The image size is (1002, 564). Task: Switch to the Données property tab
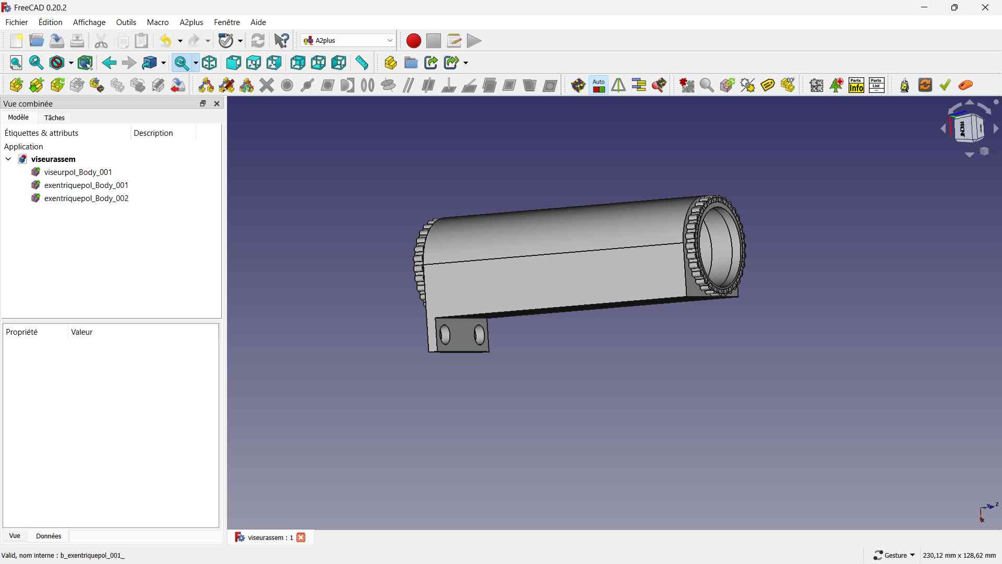(49, 536)
